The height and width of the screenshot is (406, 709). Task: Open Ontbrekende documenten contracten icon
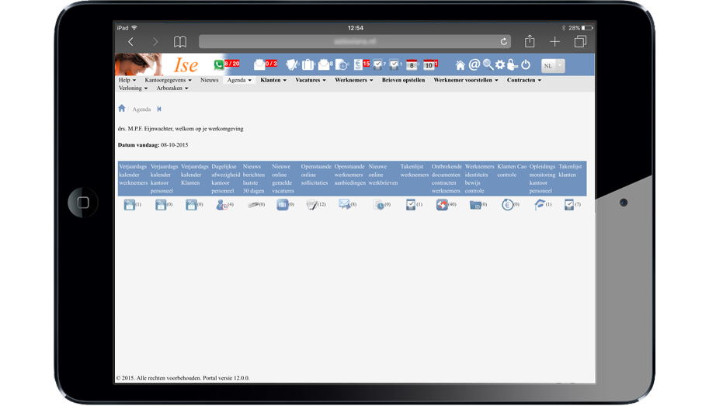click(x=442, y=204)
